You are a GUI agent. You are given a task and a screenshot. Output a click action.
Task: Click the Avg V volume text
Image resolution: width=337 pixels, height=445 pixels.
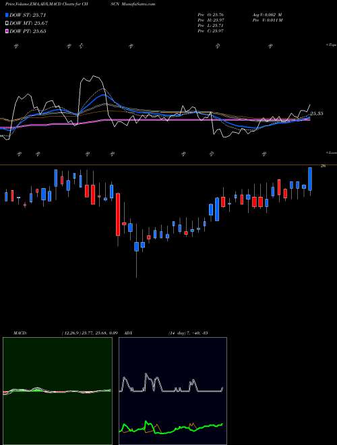pyautogui.click(x=266, y=15)
